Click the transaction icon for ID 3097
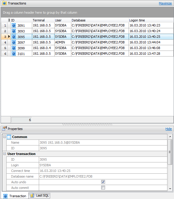The image size is (174, 199). pos(14,43)
